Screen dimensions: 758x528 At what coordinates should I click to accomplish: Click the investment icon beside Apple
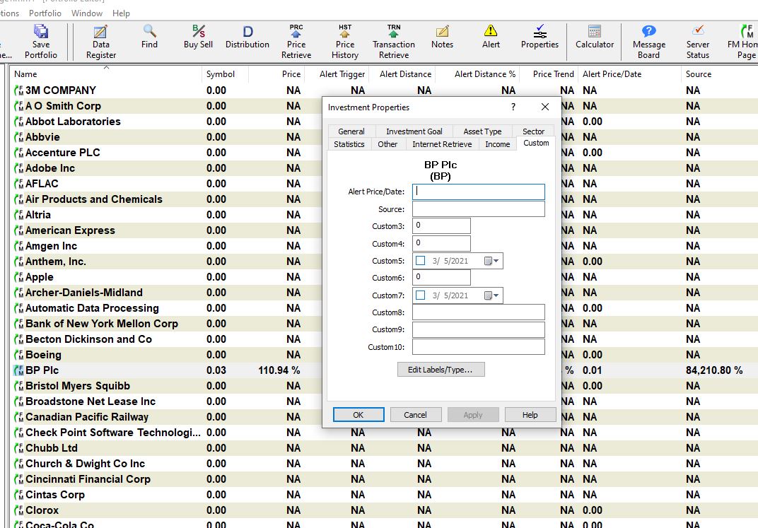(x=19, y=277)
